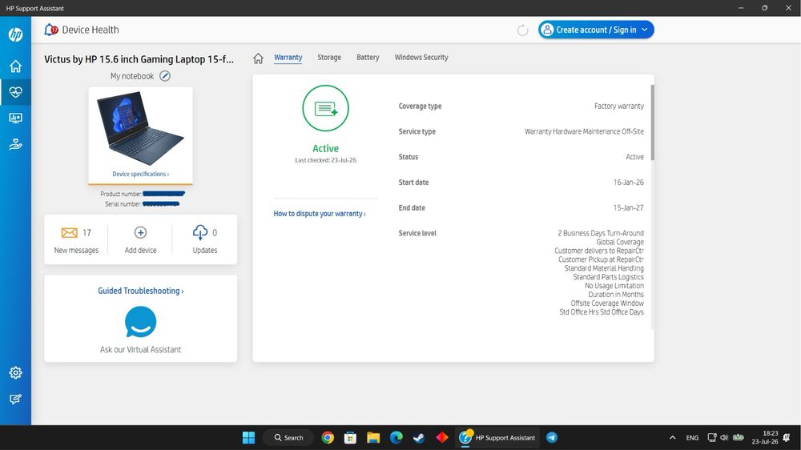Open the HP logo in the sidebar
The image size is (801, 450).
15,34
